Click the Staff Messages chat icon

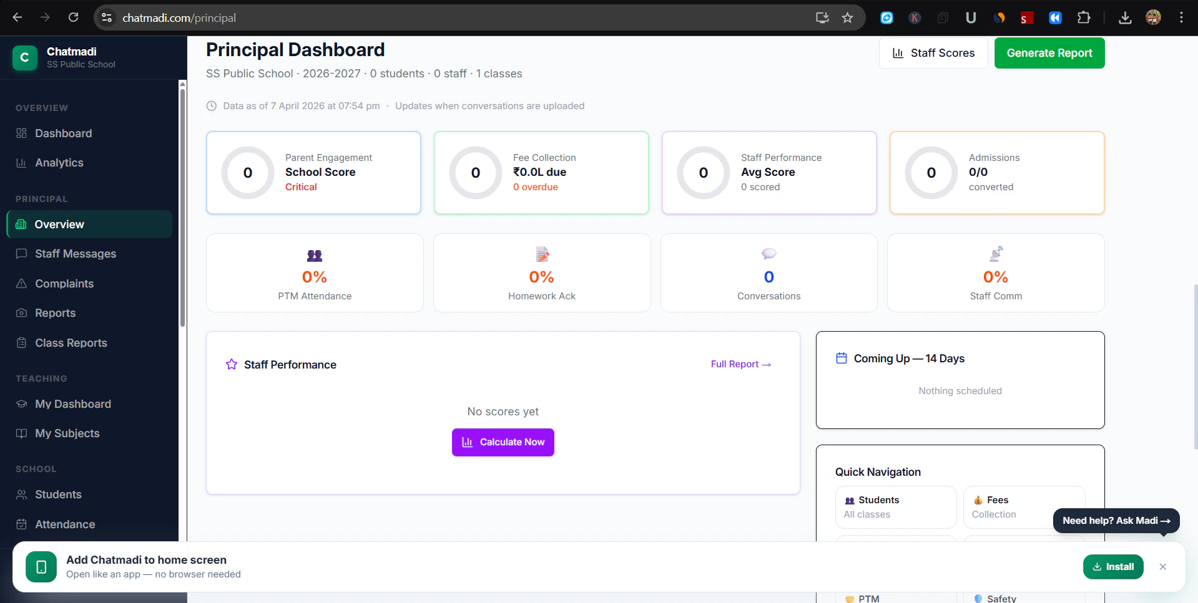point(22,254)
